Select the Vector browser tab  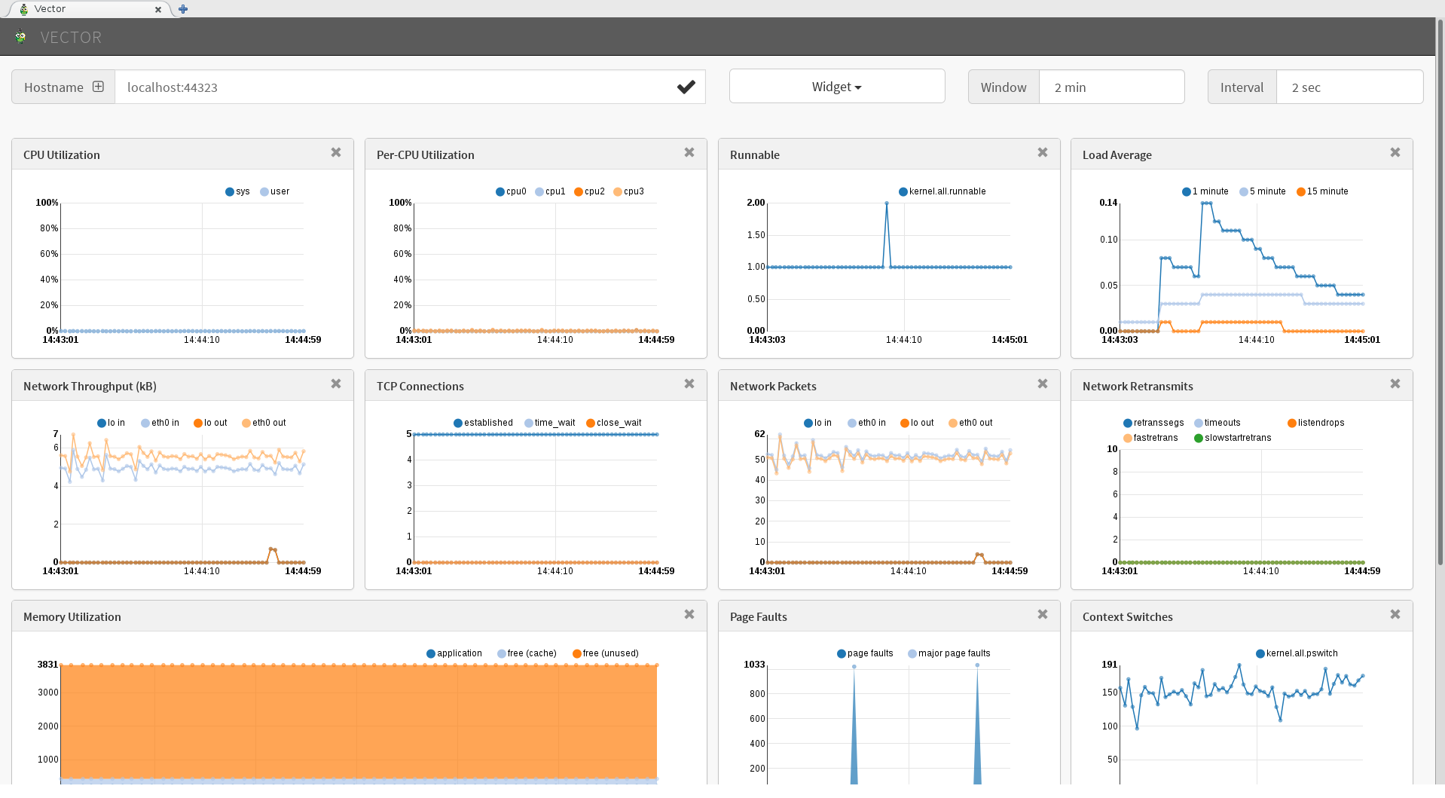tap(83, 9)
